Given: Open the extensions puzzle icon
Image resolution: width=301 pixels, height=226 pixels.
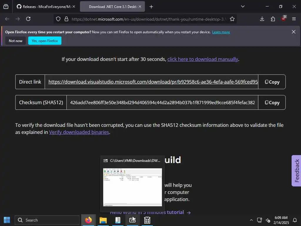Looking at the screenshot, I should point(273,19).
